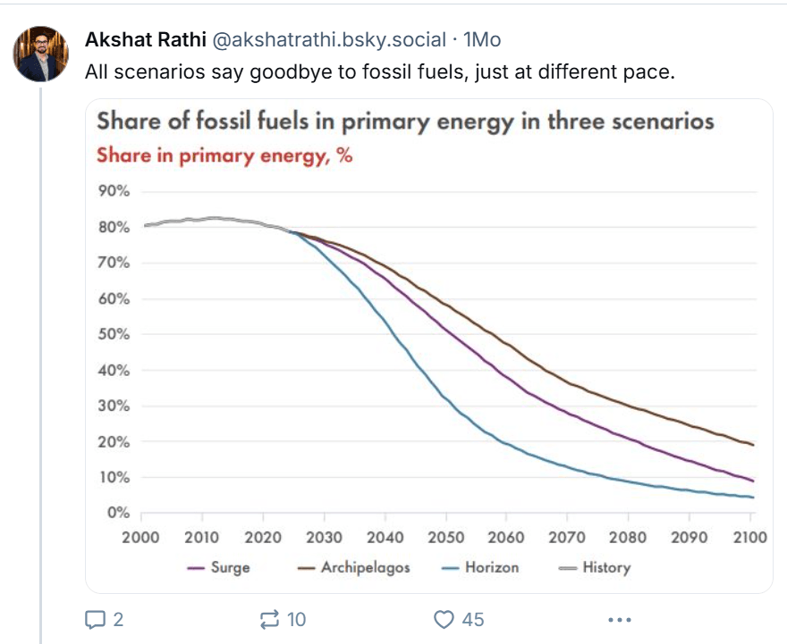Viewport: 787px width, 644px height.
Task: Click the repost count number 10
Action: (x=297, y=619)
